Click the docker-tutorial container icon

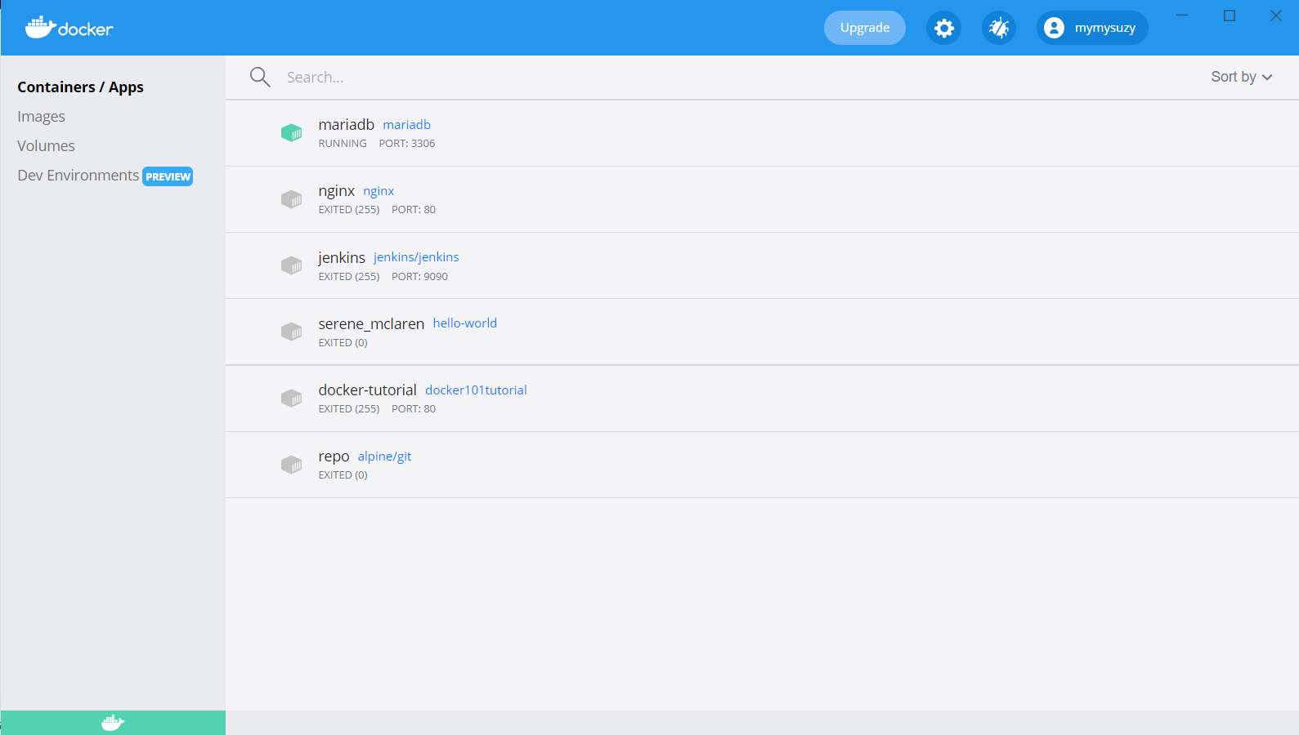292,398
